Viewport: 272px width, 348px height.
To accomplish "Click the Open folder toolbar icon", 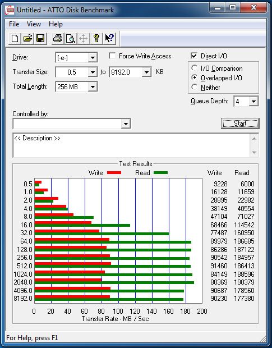I will click(x=27, y=38).
